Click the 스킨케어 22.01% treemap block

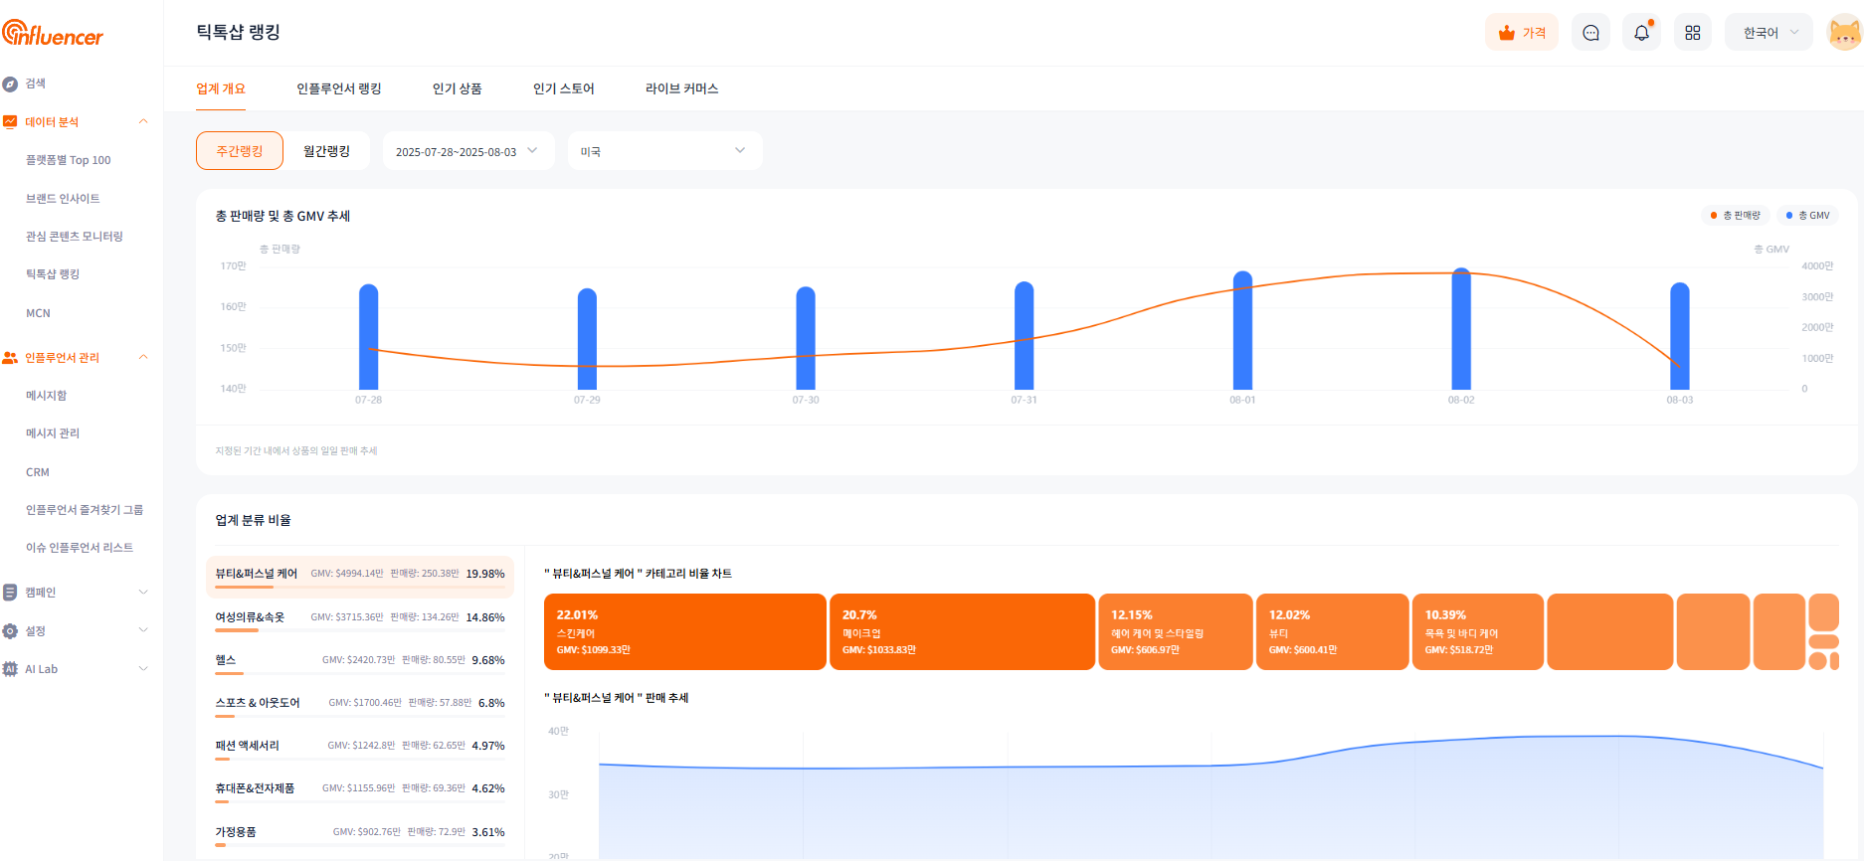684,632
